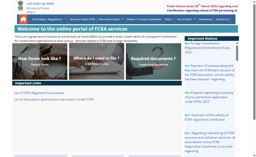Open the Do's & Don't menu
Image resolution: width=256 pixels, height=157 pixels.
click(185, 19)
